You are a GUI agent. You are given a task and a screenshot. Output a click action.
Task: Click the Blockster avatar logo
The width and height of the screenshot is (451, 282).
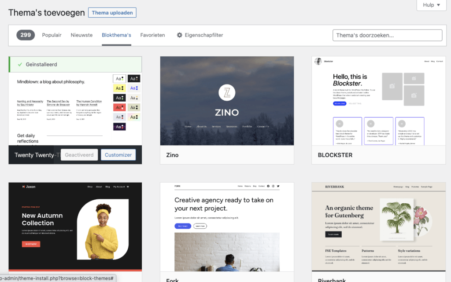click(318, 62)
